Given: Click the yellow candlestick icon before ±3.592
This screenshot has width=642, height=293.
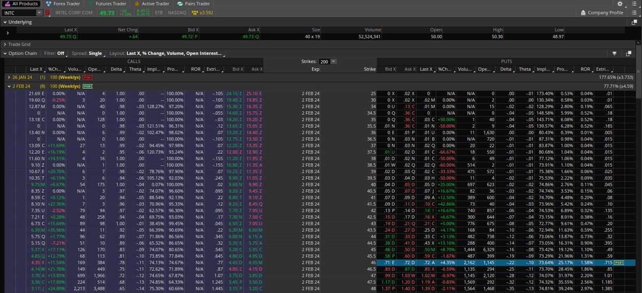Looking at the screenshot, I should (194, 12).
